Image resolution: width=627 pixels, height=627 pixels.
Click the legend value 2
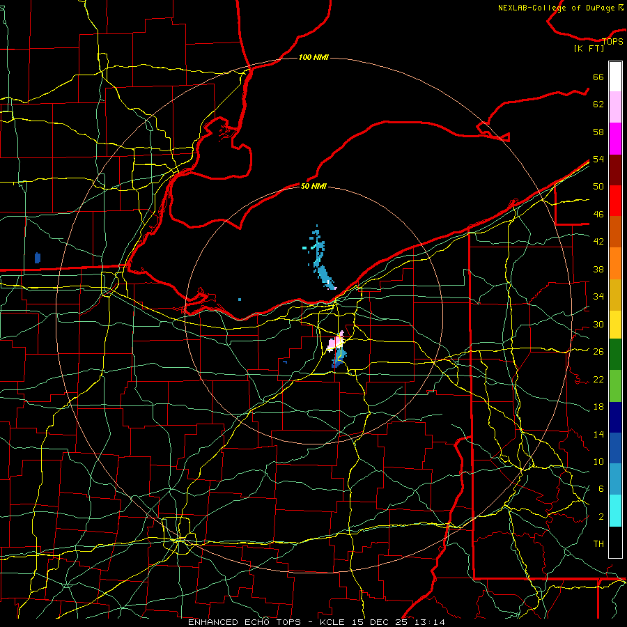click(601, 517)
